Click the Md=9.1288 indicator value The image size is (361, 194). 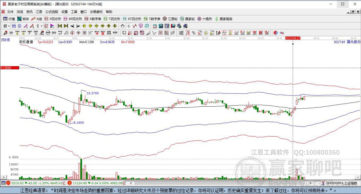(x=87, y=42)
